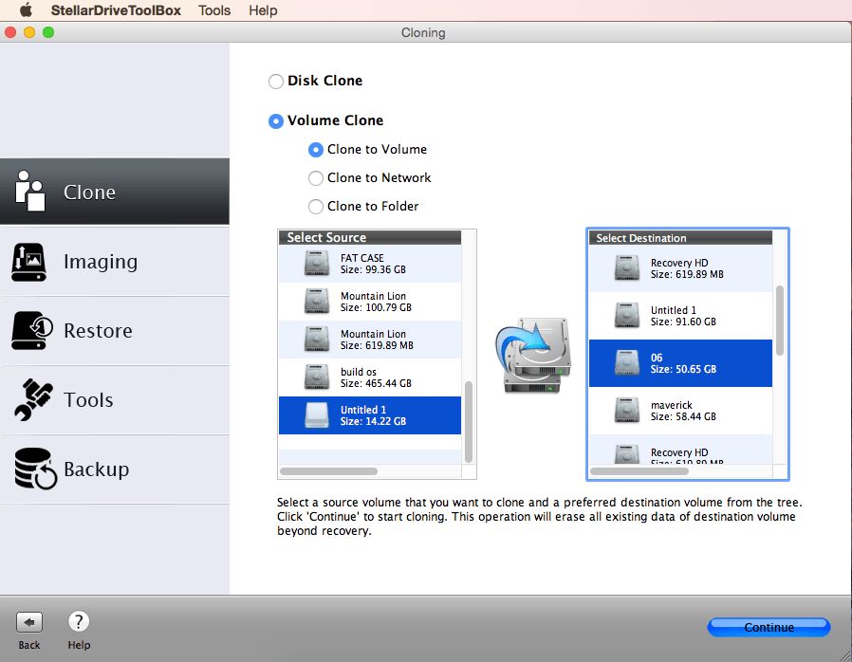Open the Tools menu
Screen dimensions: 852x662
click(x=213, y=10)
